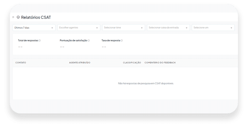Open the Últimos 7 dias date range dropdown
The width and height of the screenshot is (249, 125).
34,28
